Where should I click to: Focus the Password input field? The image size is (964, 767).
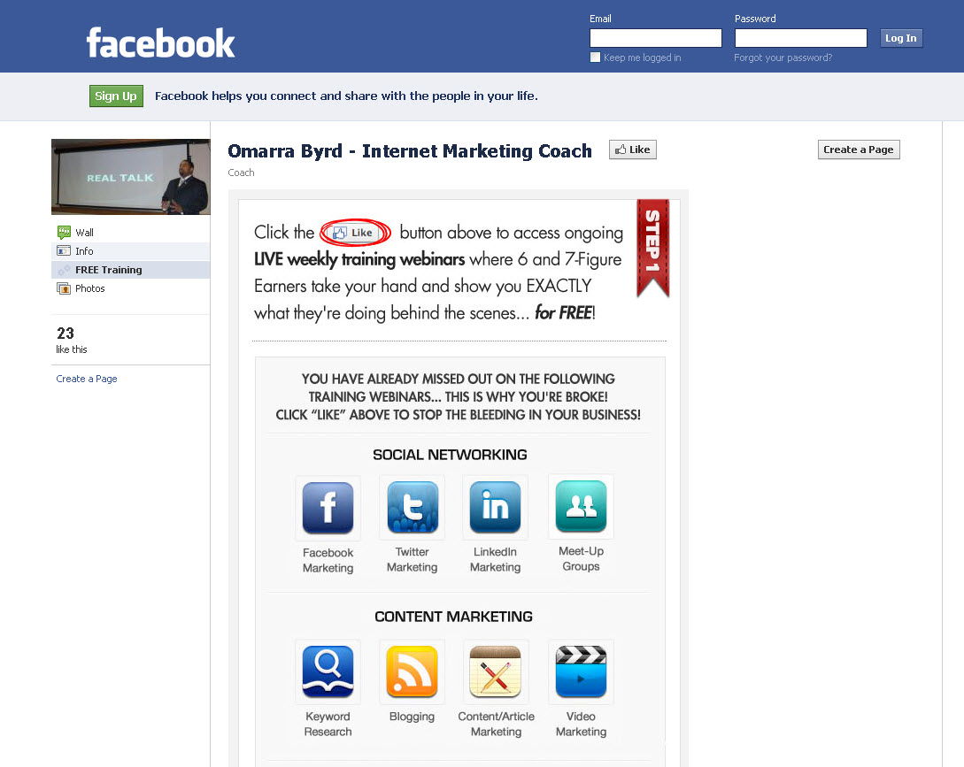(x=800, y=38)
